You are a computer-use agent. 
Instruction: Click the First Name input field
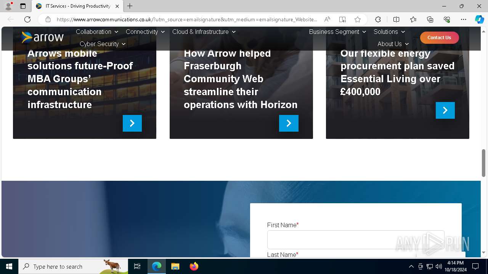pyautogui.click(x=356, y=240)
